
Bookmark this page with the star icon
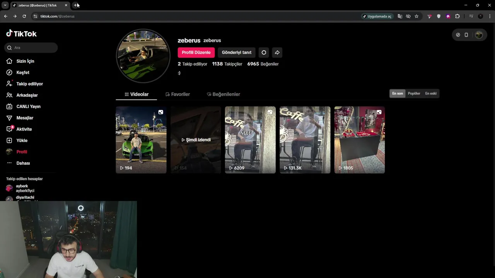(416, 16)
